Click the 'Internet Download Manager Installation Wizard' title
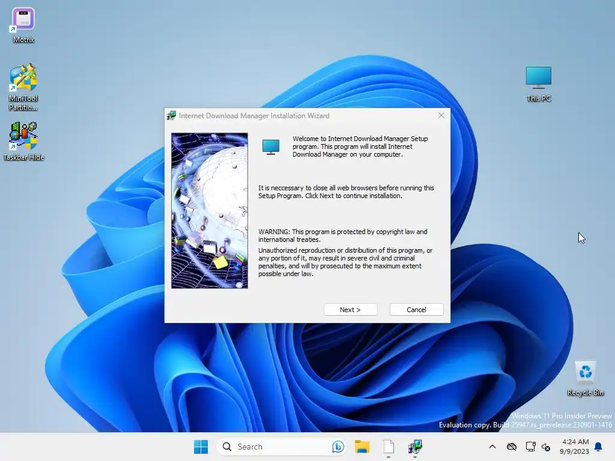 pyautogui.click(x=254, y=116)
